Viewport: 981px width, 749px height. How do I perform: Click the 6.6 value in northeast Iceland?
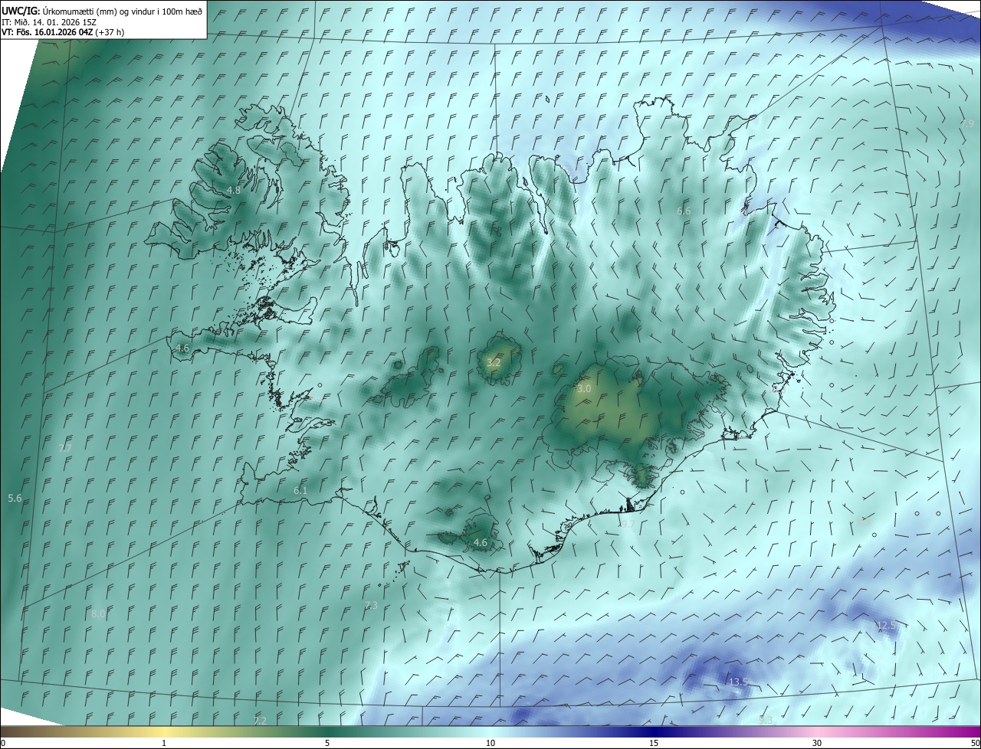coord(684,211)
